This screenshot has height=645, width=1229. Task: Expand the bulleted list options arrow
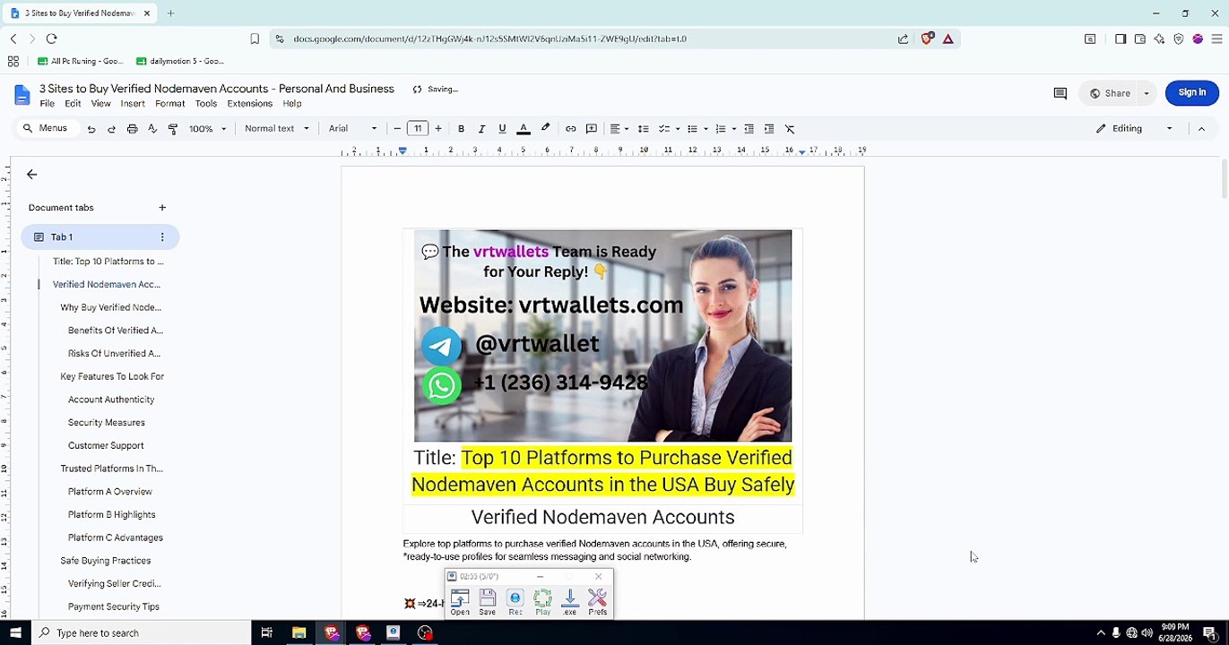(705, 129)
